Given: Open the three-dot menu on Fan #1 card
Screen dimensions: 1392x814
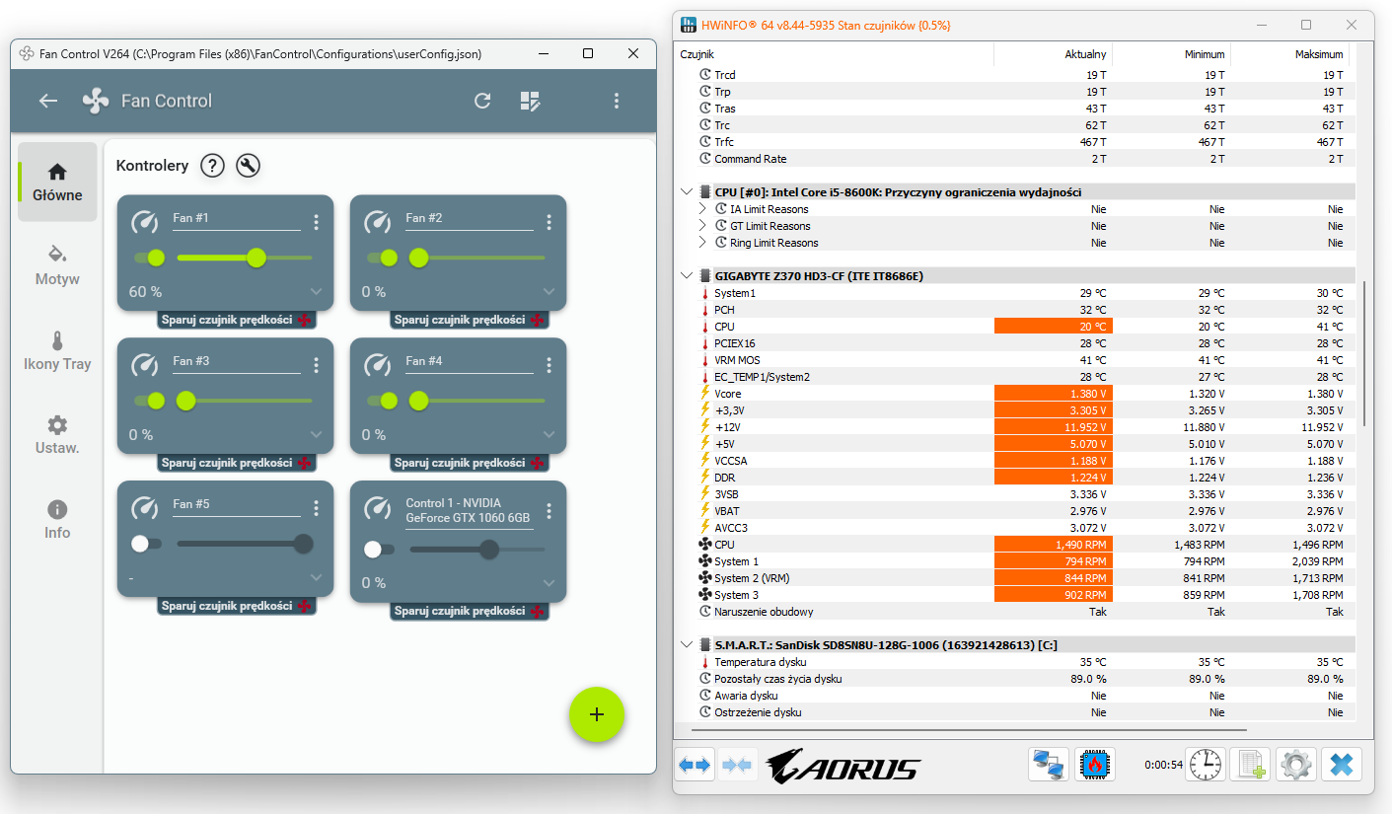Looking at the screenshot, I should (x=316, y=223).
